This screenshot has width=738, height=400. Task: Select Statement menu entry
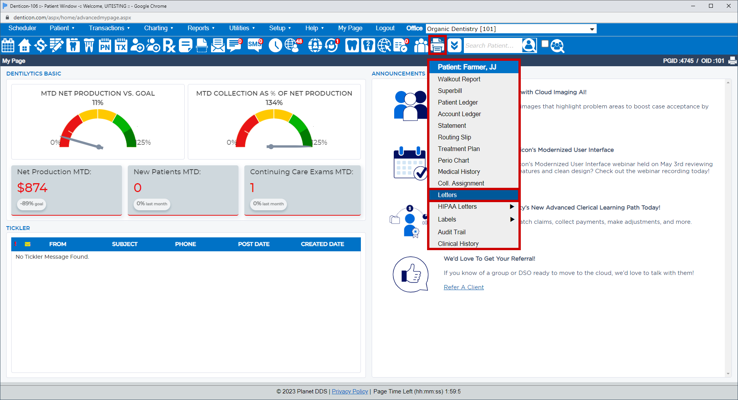coord(474,125)
